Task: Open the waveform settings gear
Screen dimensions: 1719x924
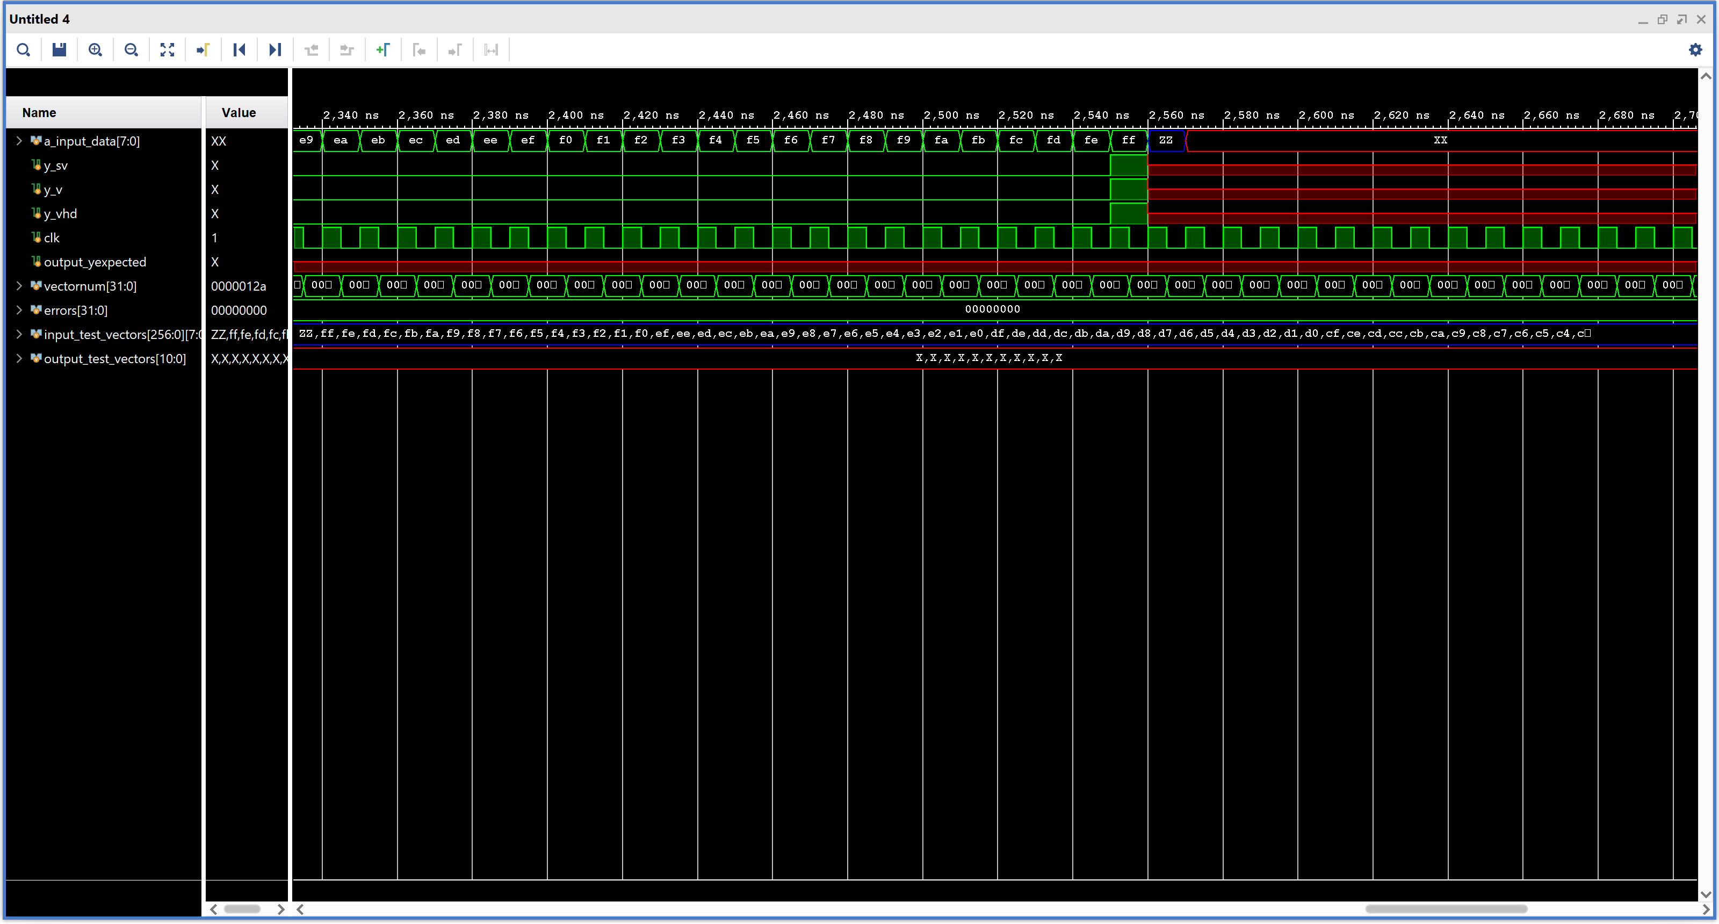Action: click(1695, 50)
